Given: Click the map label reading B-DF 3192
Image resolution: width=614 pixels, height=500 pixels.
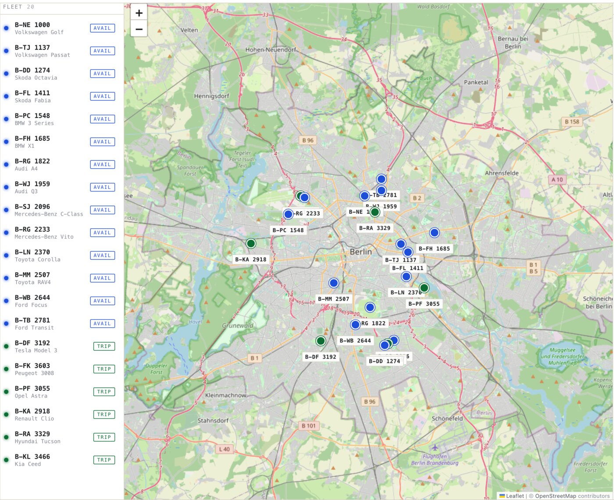Looking at the screenshot, I should (x=321, y=357).
